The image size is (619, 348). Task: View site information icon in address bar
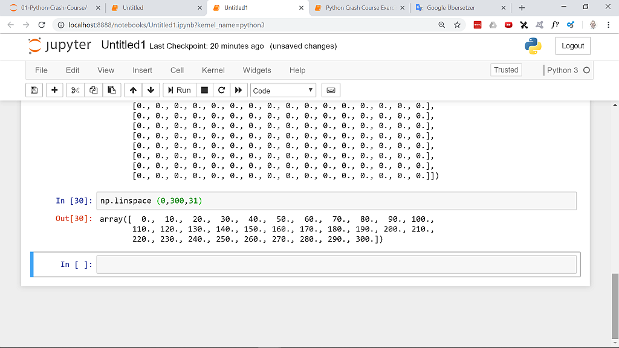61,25
